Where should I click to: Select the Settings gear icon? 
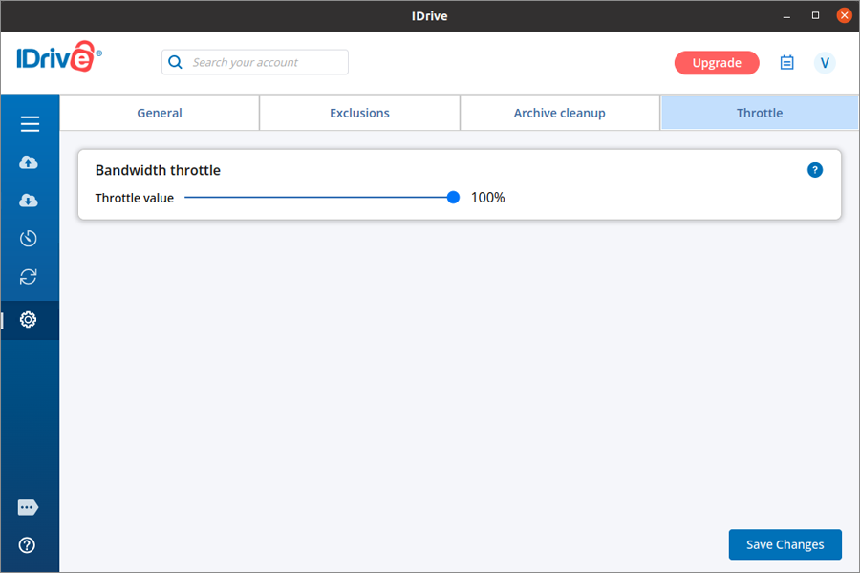(x=29, y=320)
